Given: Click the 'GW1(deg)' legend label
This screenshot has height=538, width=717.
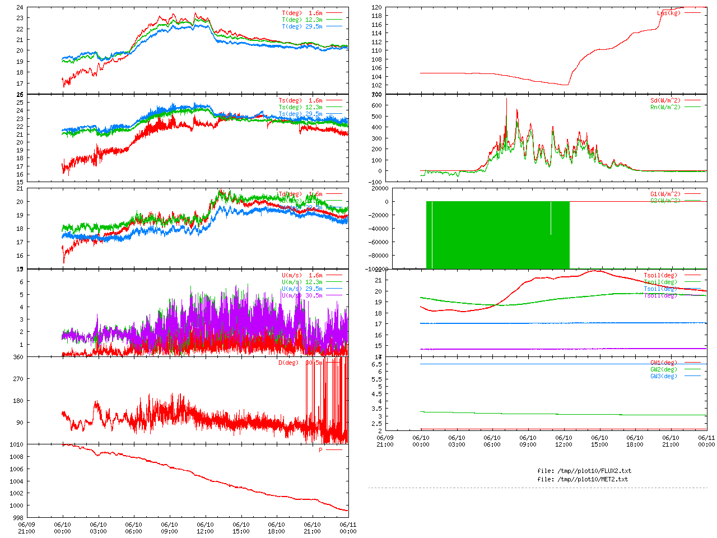Looking at the screenshot, I should [664, 363].
